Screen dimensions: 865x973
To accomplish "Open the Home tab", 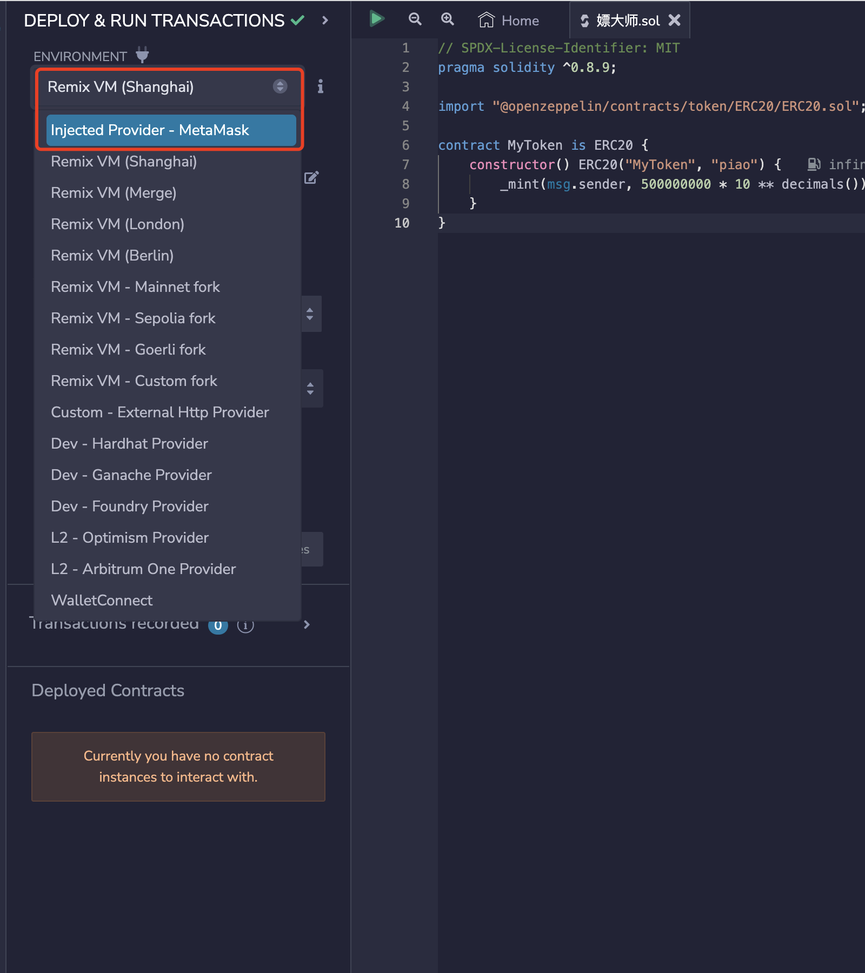I will [509, 21].
